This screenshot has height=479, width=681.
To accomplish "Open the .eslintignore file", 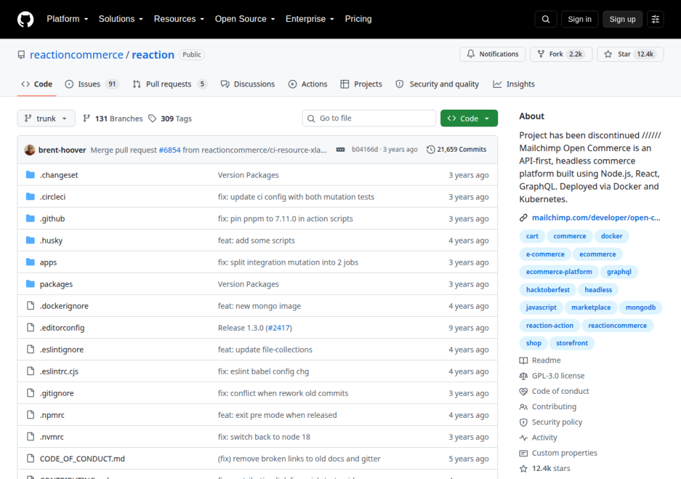I will [62, 349].
